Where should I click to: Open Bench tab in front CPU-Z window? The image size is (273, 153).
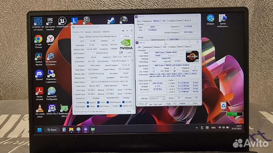point(180,47)
